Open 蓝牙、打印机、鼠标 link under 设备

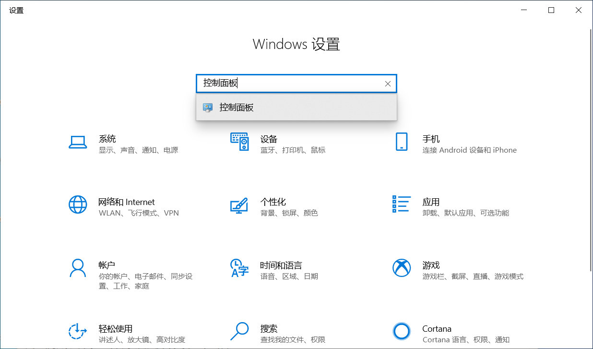[292, 150]
